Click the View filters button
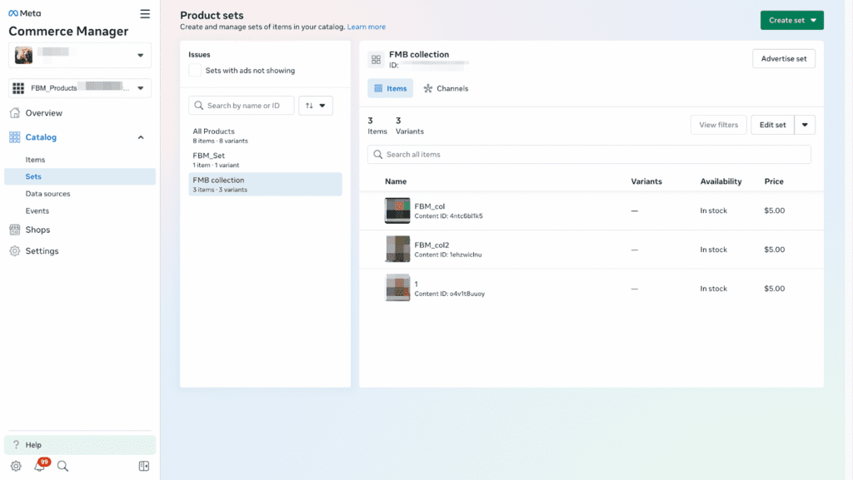This screenshot has width=853, height=480. [718, 125]
